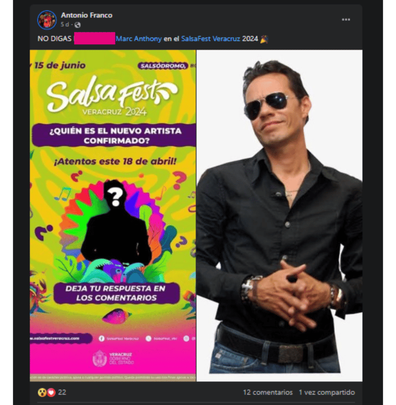The height and width of the screenshot is (405, 396).
Task: Open the 12 comentarios link
Action: click(x=268, y=392)
